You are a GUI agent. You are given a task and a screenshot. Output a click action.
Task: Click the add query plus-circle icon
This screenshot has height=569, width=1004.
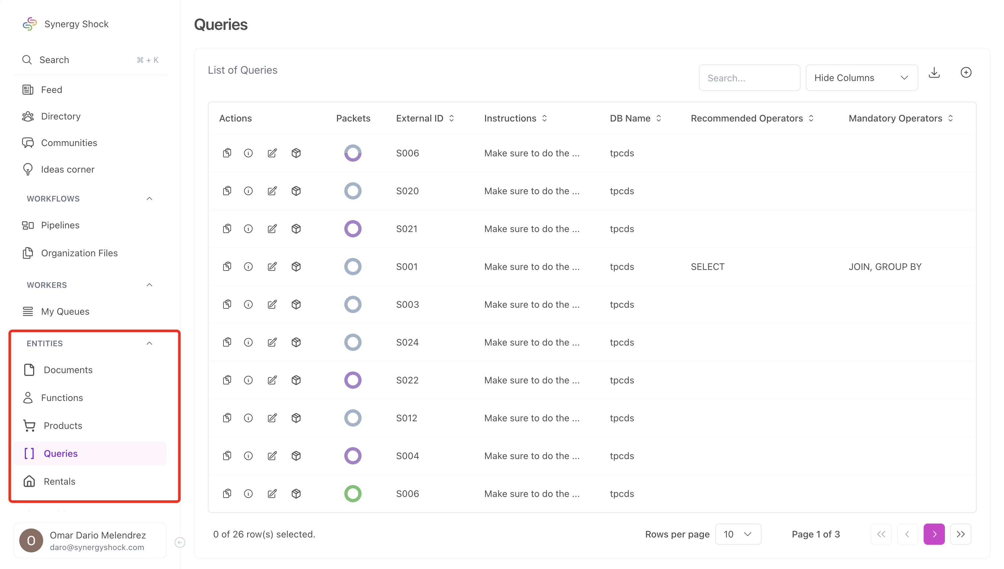point(966,73)
